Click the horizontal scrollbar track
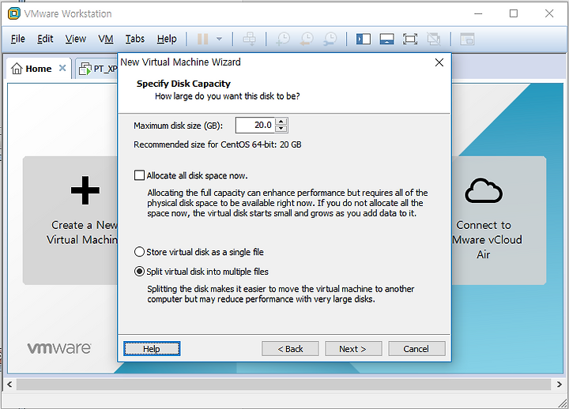569x409 pixels. pos(284,385)
